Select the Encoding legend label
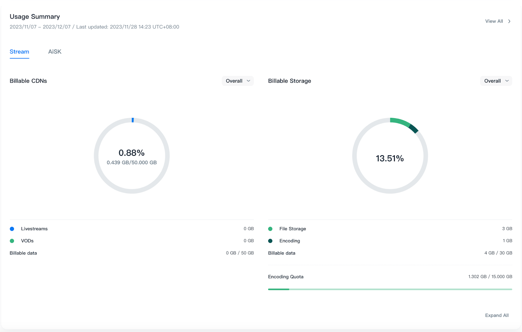Screen dimensions: 522x332 point(289,241)
